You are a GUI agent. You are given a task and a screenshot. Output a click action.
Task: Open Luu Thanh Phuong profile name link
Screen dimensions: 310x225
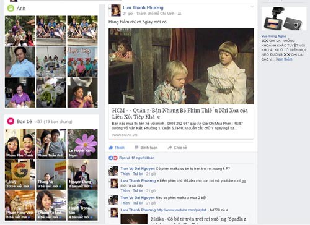pyautogui.click(x=143, y=7)
